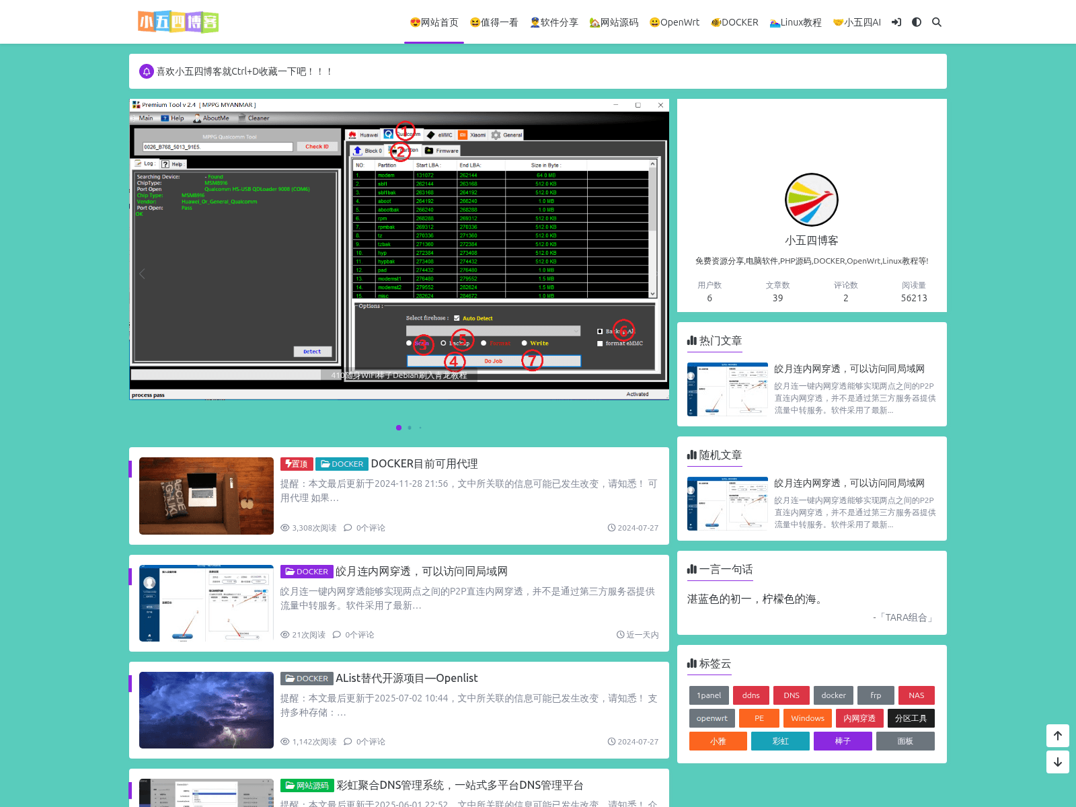Click the purple bell notification icon
This screenshot has width=1076, height=807.
147,71
